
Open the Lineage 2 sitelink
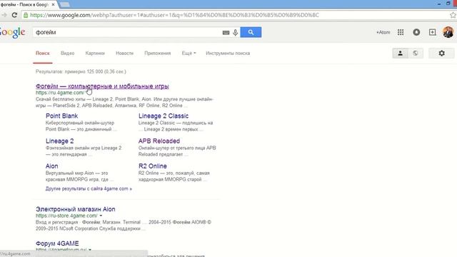coord(59,141)
